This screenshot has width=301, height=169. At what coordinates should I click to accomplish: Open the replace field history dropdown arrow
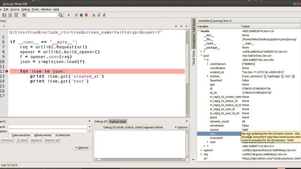pos(89,131)
